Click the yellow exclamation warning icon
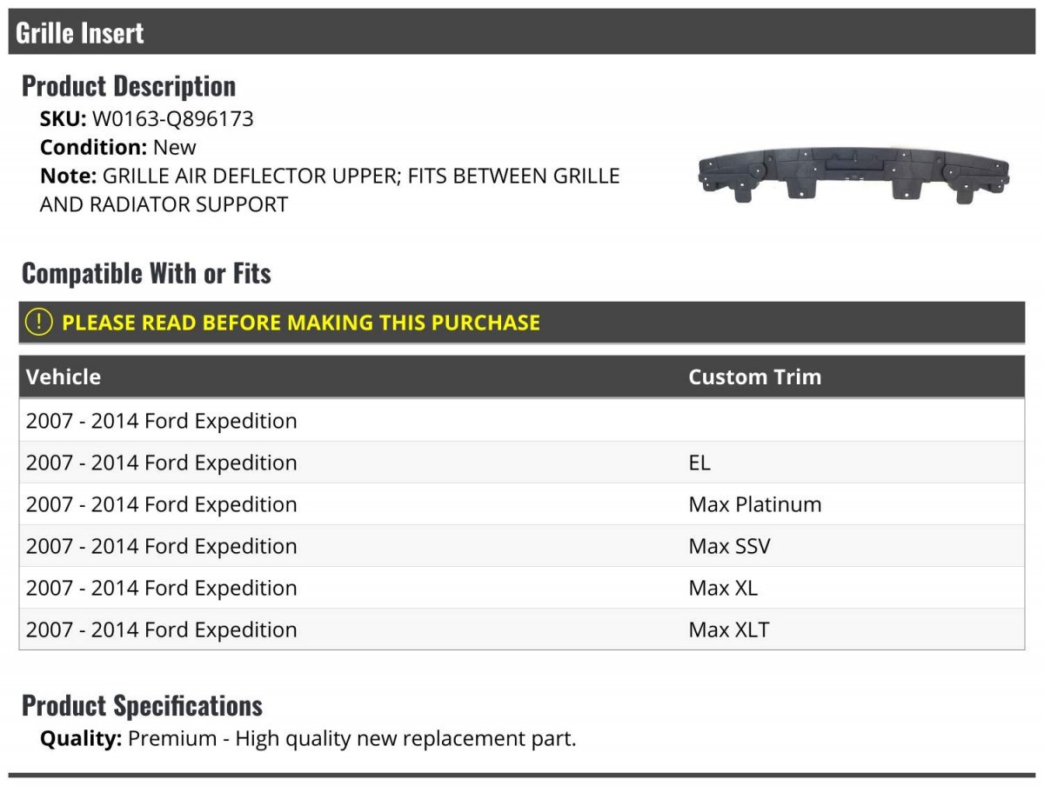The image size is (1044, 786). pyautogui.click(x=39, y=322)
